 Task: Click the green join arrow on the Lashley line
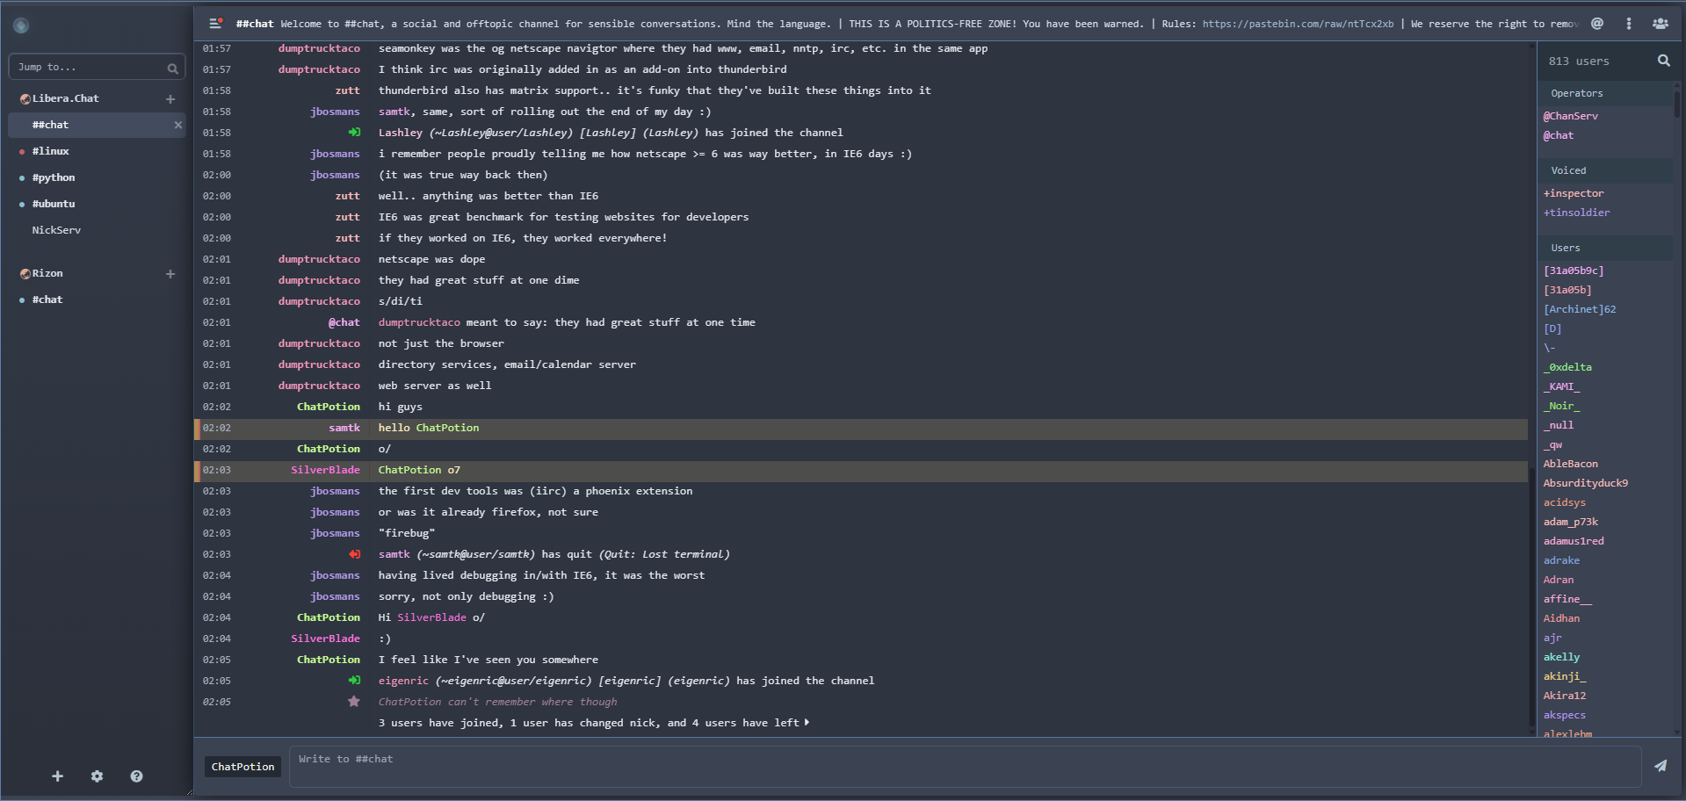pyautogui.click(x=354, y=133)
